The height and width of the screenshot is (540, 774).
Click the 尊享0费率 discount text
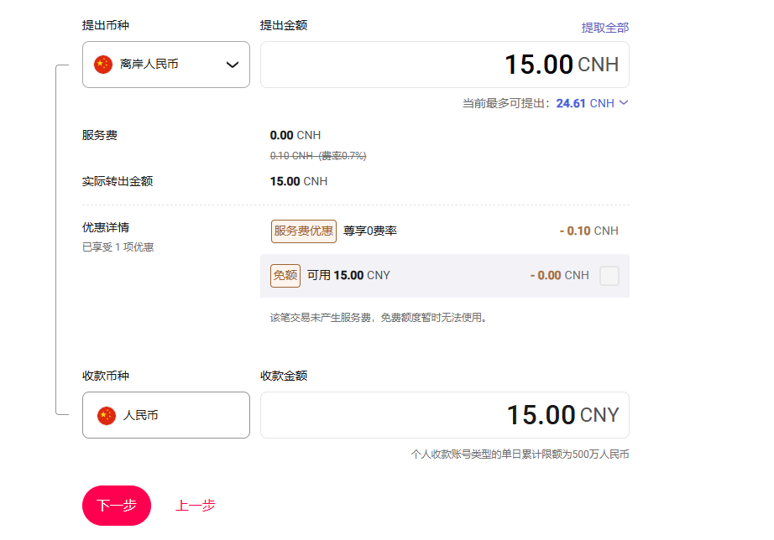[x=370, y=231]
